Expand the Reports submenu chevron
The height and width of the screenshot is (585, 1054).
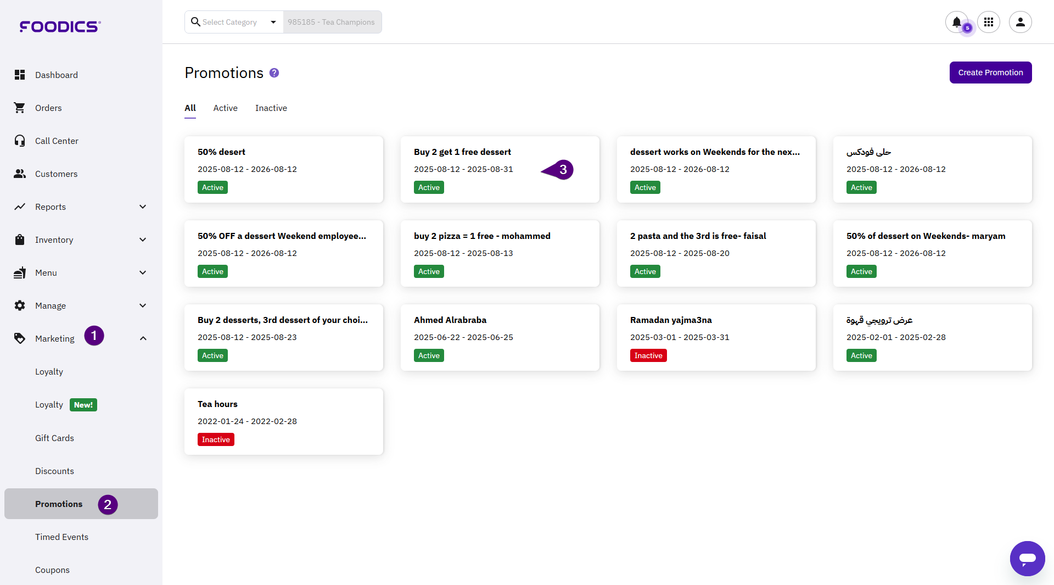pos(143,207)
